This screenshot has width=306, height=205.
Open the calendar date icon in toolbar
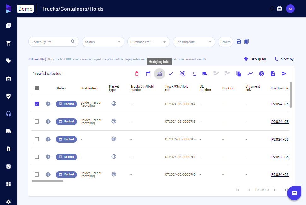148,74
